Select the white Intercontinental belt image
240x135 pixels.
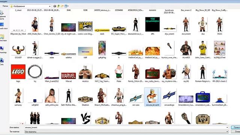point(102,121)
